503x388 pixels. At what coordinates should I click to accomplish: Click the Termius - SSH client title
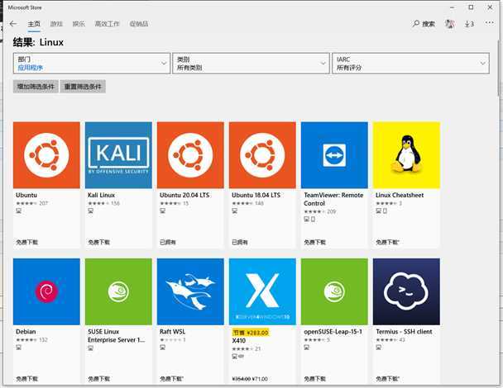pos(404,332)
